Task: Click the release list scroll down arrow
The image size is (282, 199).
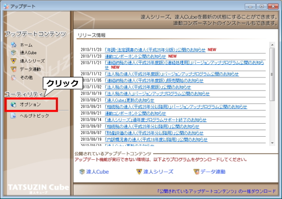Action: click(272, 143)
